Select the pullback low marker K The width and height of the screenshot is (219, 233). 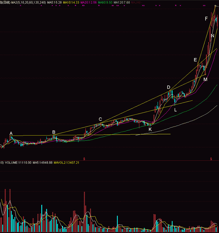pyautogui.click(x=150, y=129)
